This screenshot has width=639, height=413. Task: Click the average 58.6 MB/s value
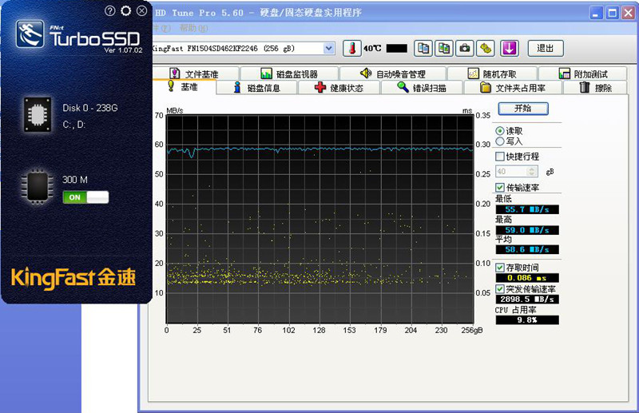527,249
